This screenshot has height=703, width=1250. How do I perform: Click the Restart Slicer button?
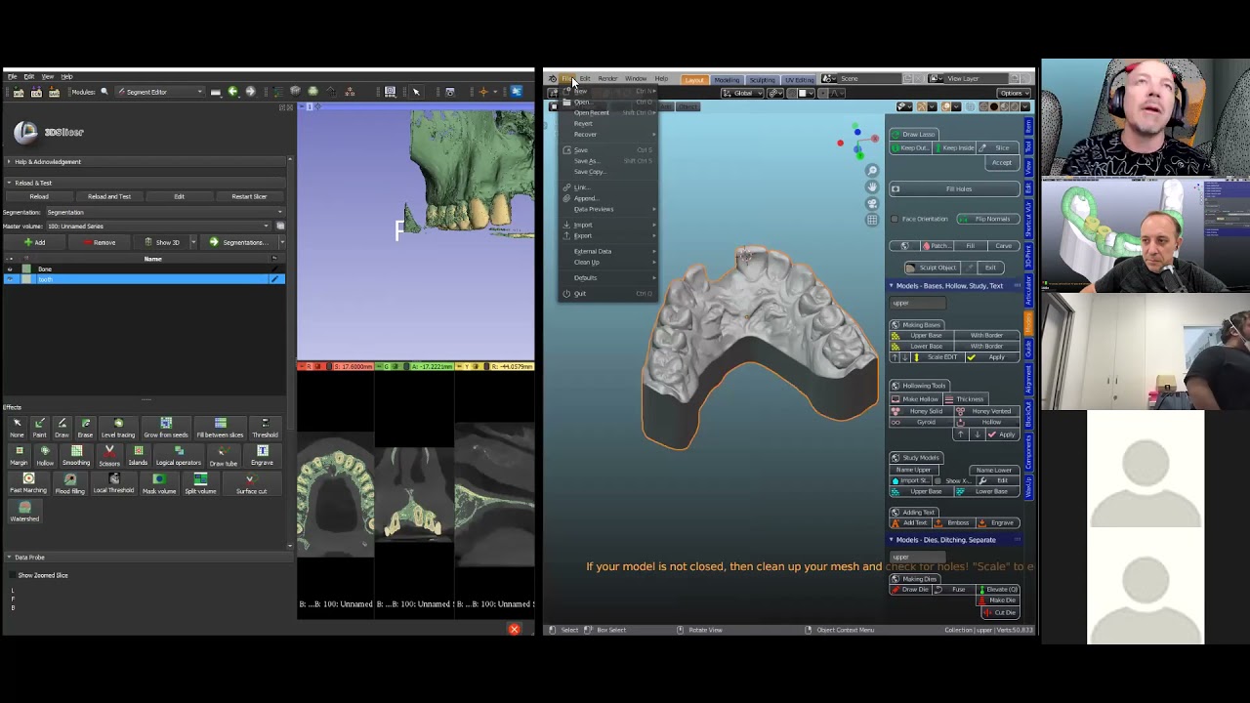point(249,196)
